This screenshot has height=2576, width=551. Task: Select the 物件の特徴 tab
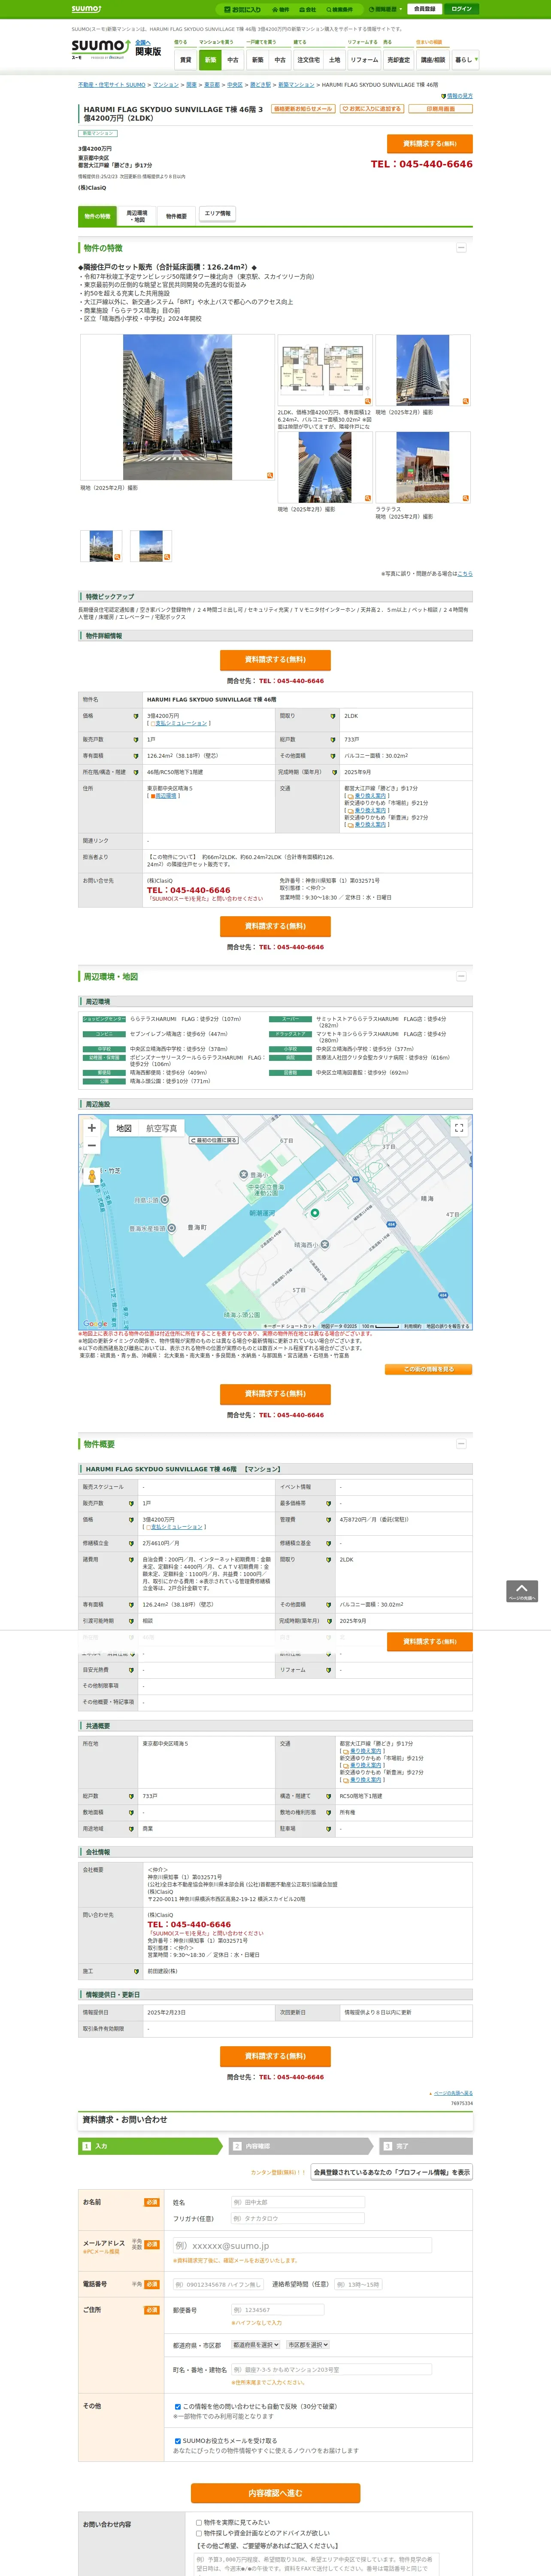point(97,216)
